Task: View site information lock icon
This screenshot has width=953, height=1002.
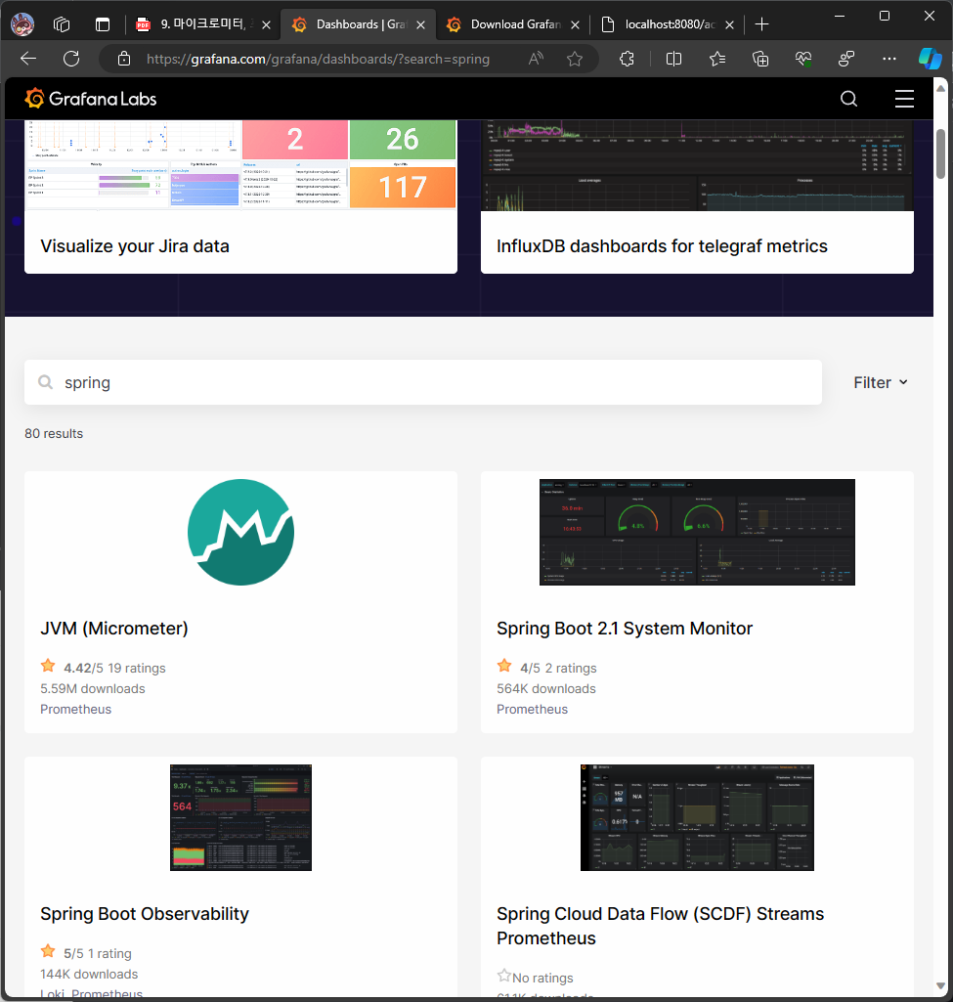Action: coord(124,59)
